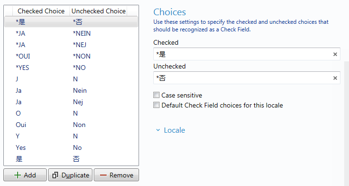This screenshot has width=349, height=186.
Task: Select the *YES / *NO row
Action: pos(71,68)
